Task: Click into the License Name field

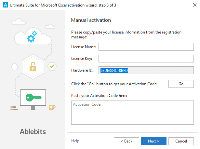Action: click(146, 47)
